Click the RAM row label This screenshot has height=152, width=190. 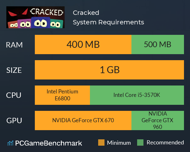point(14,45)
